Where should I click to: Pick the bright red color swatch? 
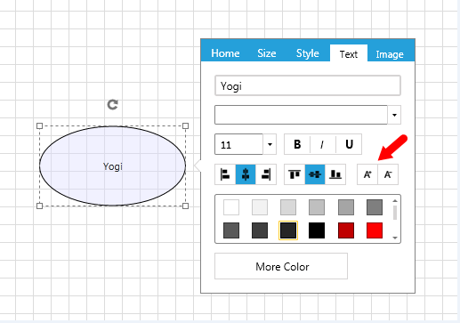(x=375, y=230)
